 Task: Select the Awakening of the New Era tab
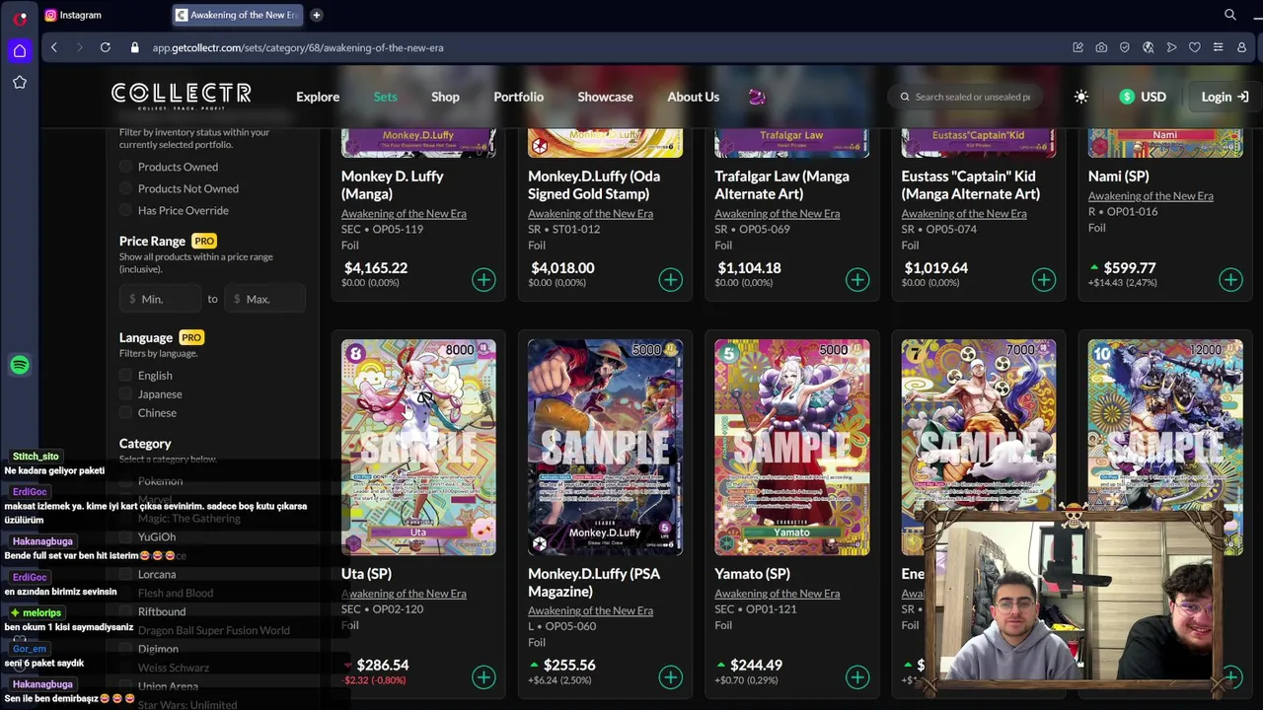(x=238, y=15)
